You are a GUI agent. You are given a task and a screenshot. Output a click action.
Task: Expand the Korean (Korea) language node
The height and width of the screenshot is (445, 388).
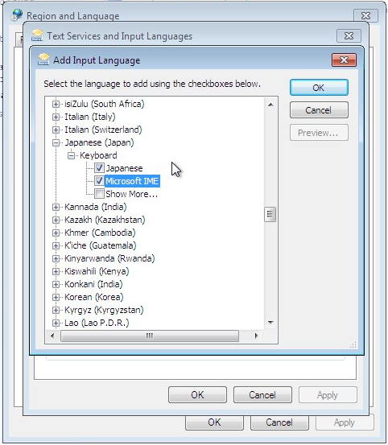click(x=56, y=297)
